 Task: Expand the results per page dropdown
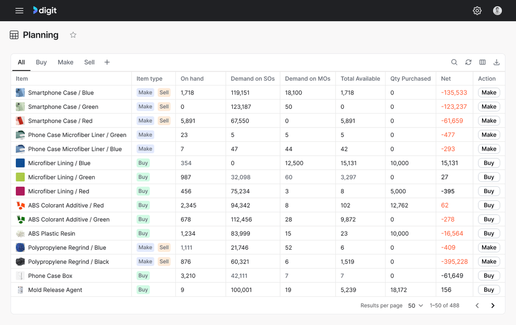(x=416, y=305)
